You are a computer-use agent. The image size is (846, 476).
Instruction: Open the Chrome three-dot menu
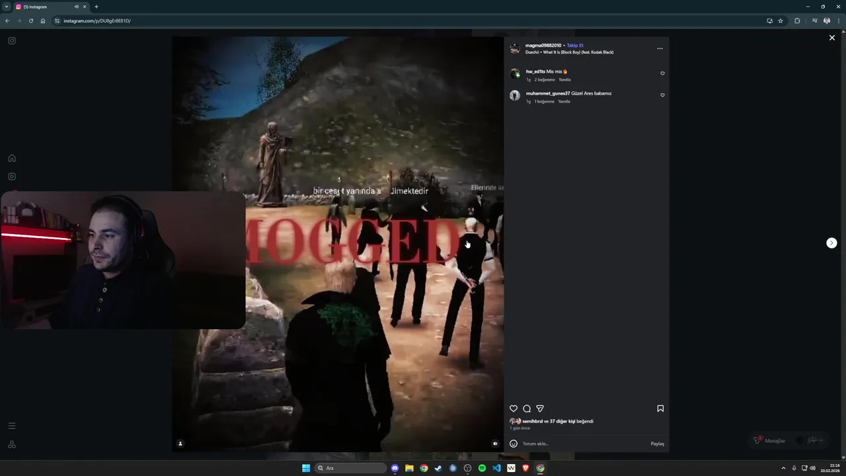tap(839, 20)
